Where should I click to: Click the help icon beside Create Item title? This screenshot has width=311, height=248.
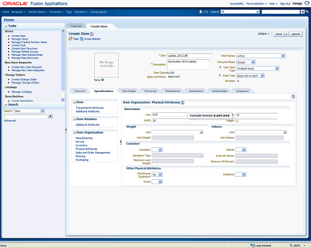[90, 33]
